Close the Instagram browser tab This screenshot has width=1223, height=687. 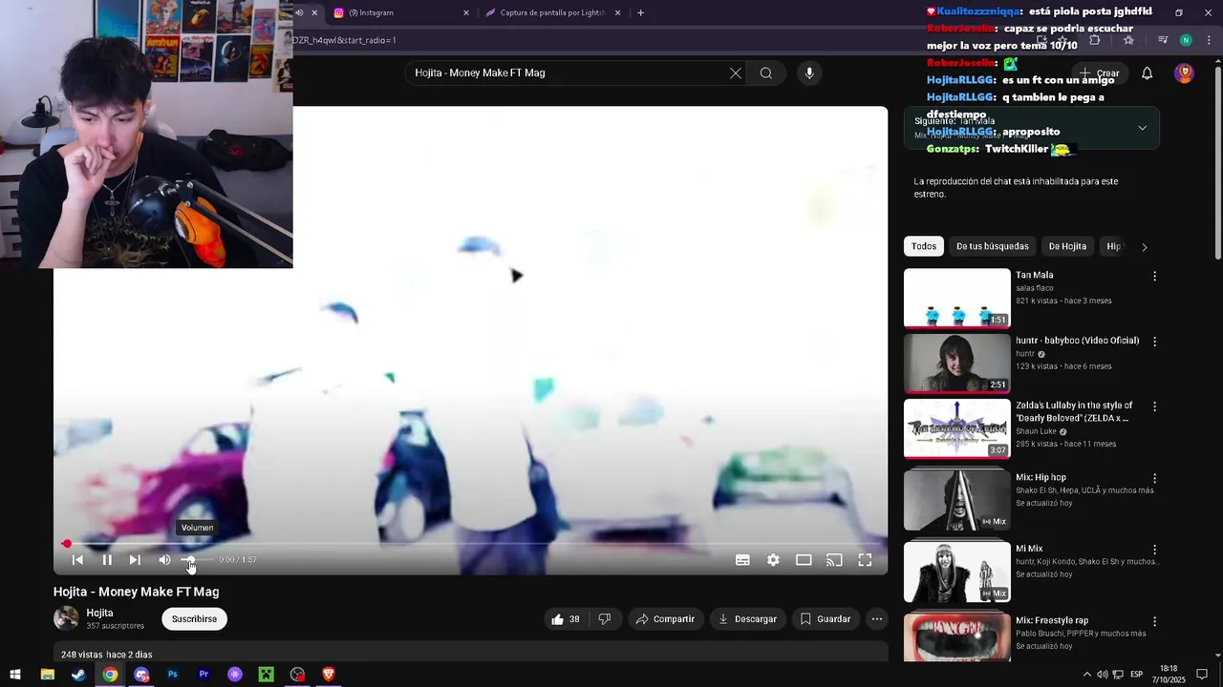tap(466, 12)
